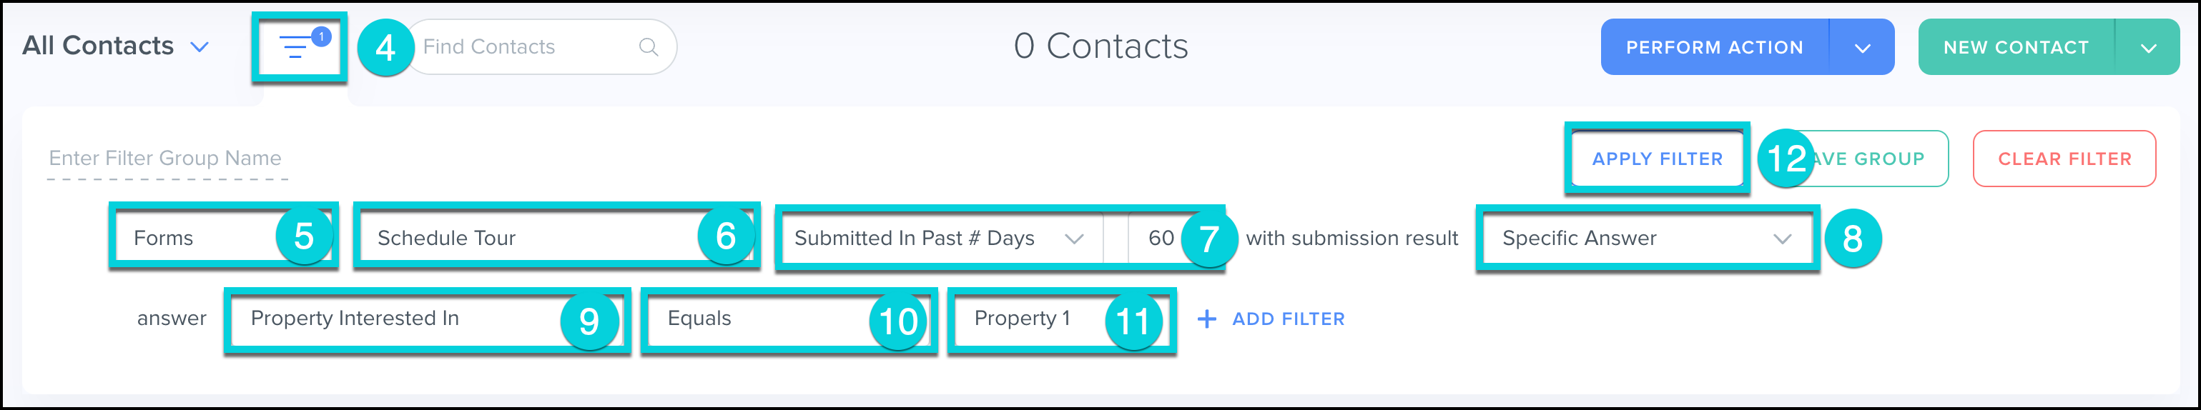Click the Save Group button
Screen dimensions: 2201x410
(x=1871, y=159)
